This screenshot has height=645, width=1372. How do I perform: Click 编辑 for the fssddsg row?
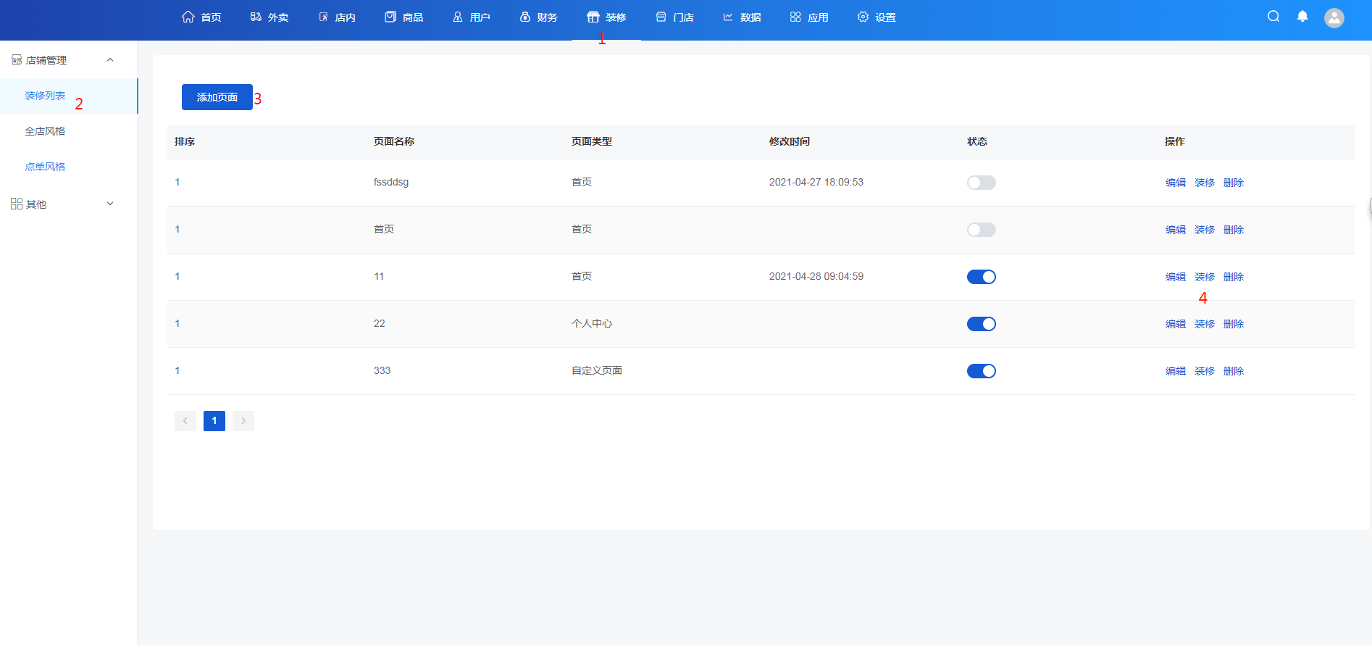pos(1176,183)
